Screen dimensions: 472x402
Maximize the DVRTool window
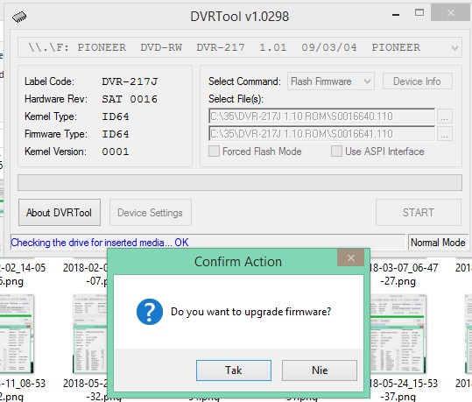point(419,12)
